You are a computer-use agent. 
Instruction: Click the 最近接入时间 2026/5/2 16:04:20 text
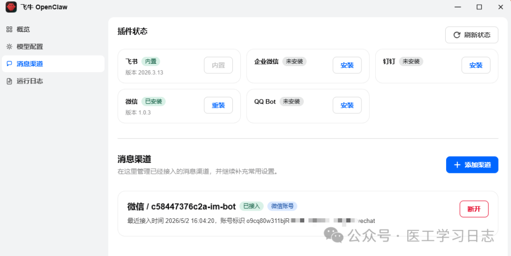(170, 221)
